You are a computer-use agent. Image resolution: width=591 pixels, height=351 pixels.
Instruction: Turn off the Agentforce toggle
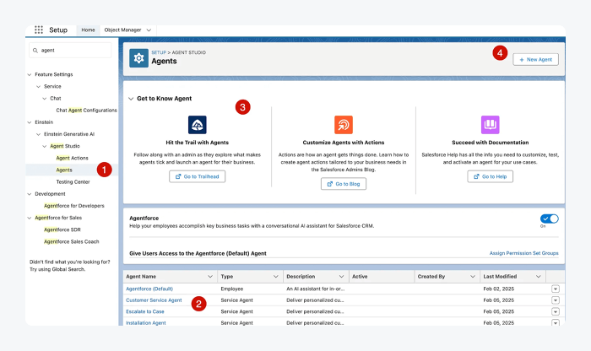(x=549, y=219)
